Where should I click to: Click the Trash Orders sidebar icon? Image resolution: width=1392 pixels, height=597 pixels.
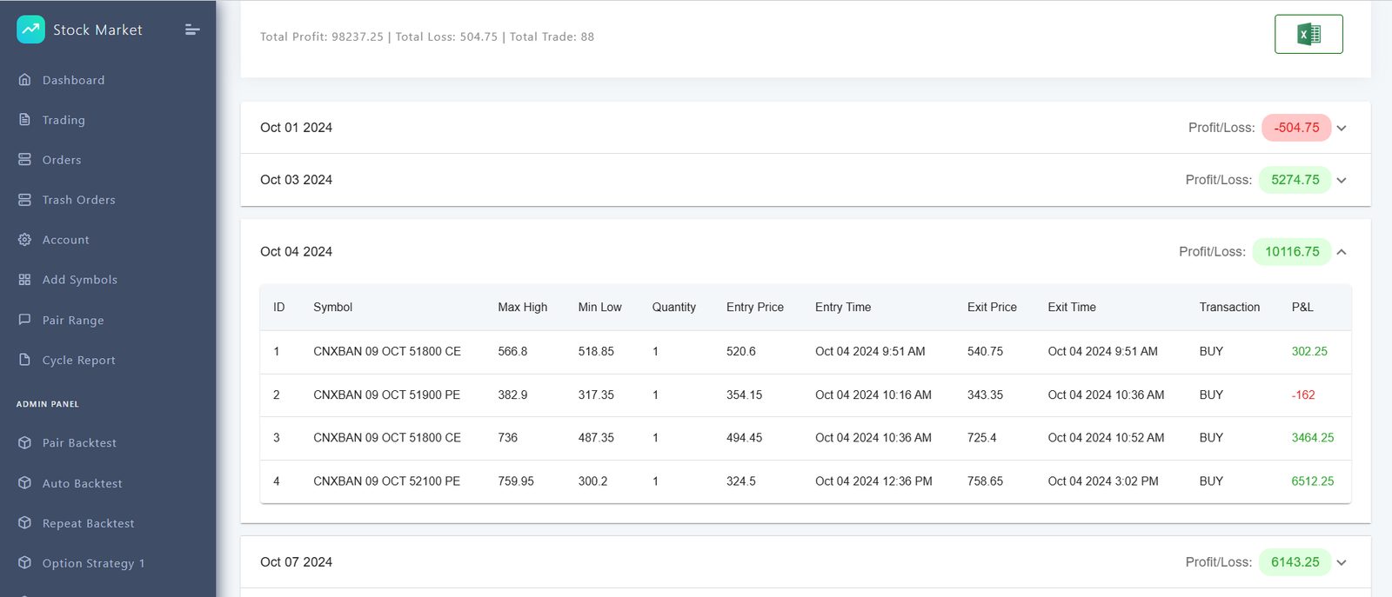point(24,199)
